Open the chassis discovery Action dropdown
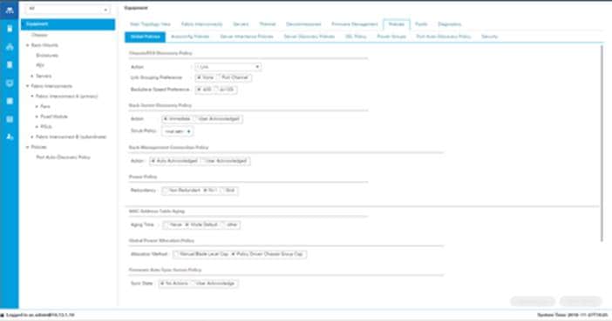 click(x=228, y=67)
